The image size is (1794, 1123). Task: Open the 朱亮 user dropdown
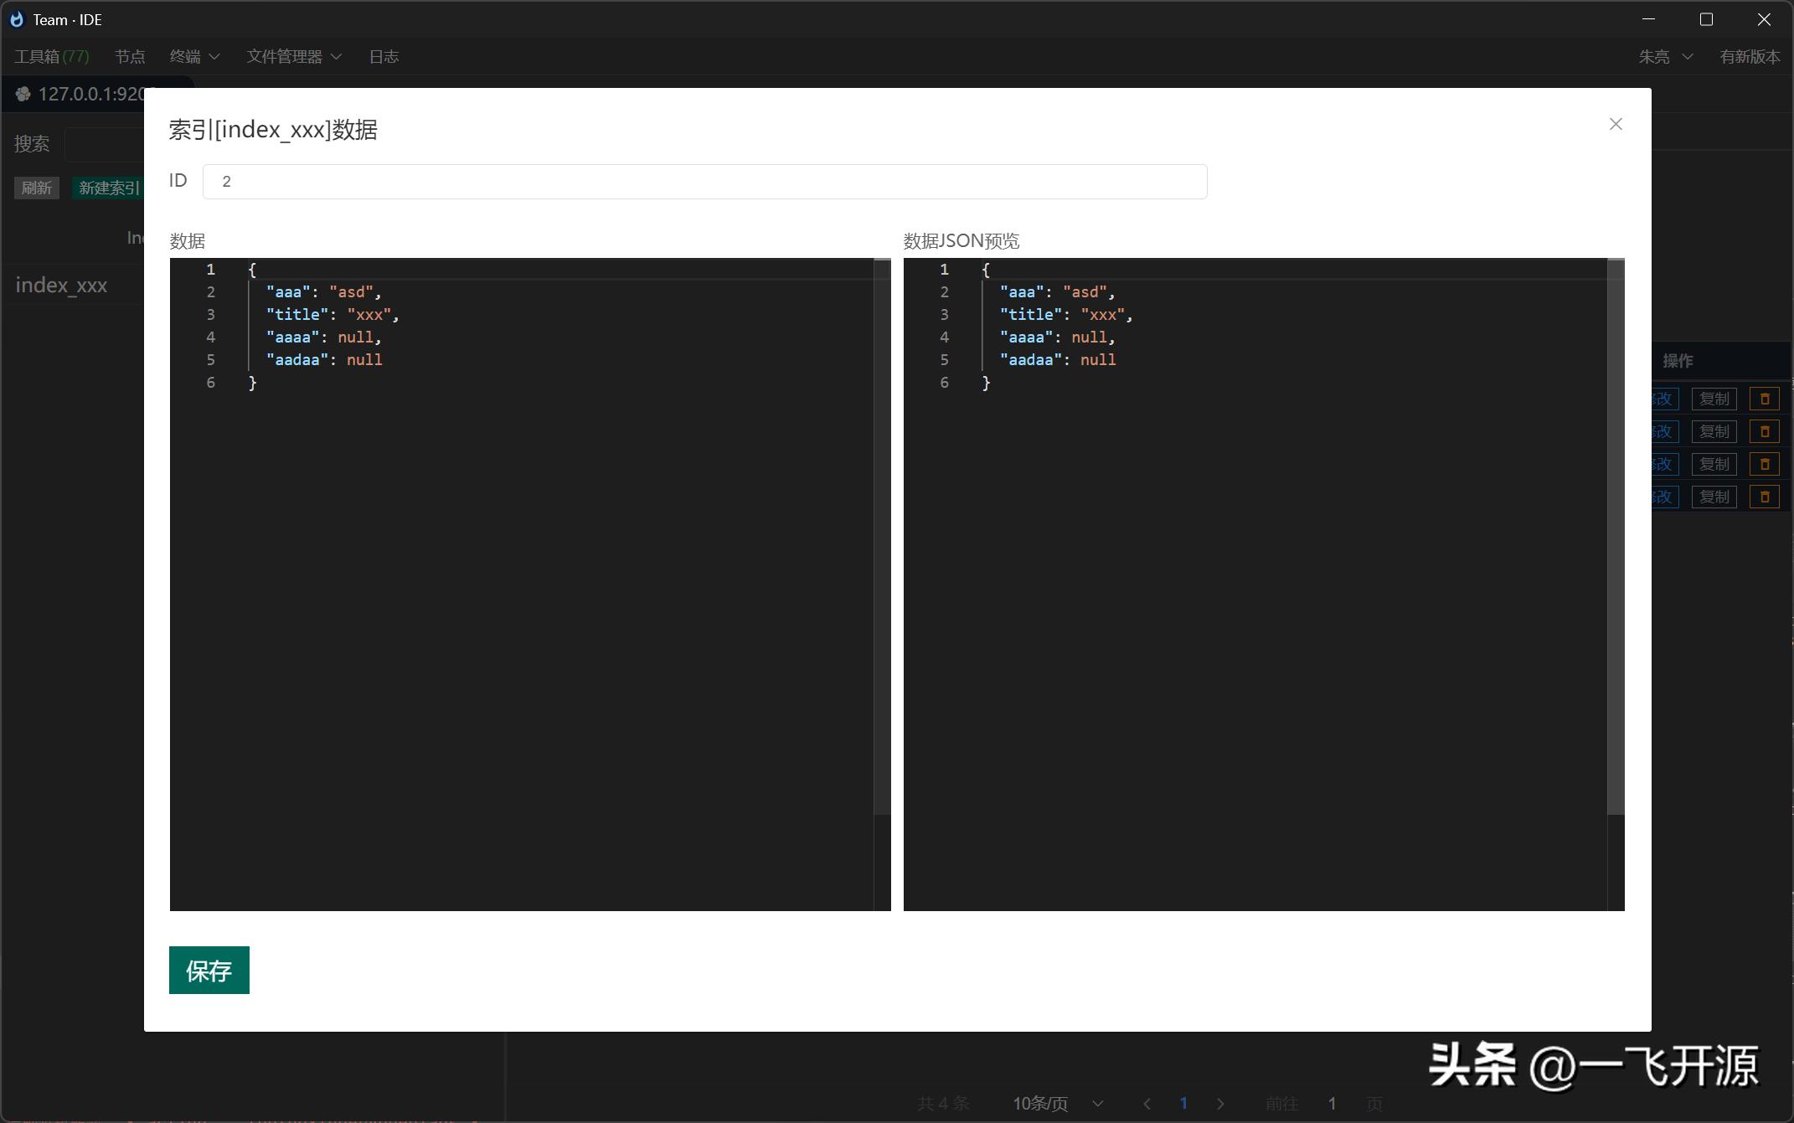[1665, 56]
